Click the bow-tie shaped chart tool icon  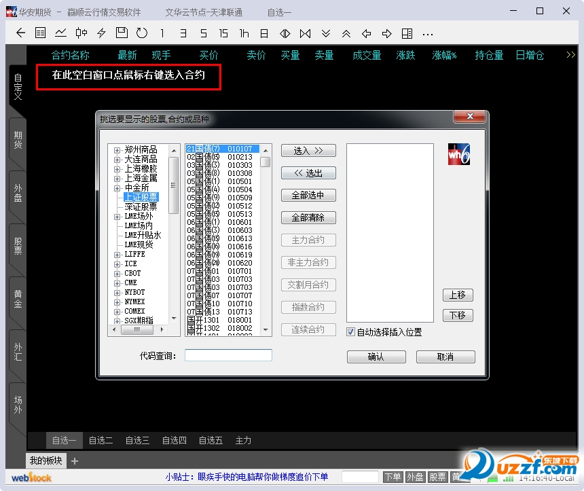[x=305, y=33]
